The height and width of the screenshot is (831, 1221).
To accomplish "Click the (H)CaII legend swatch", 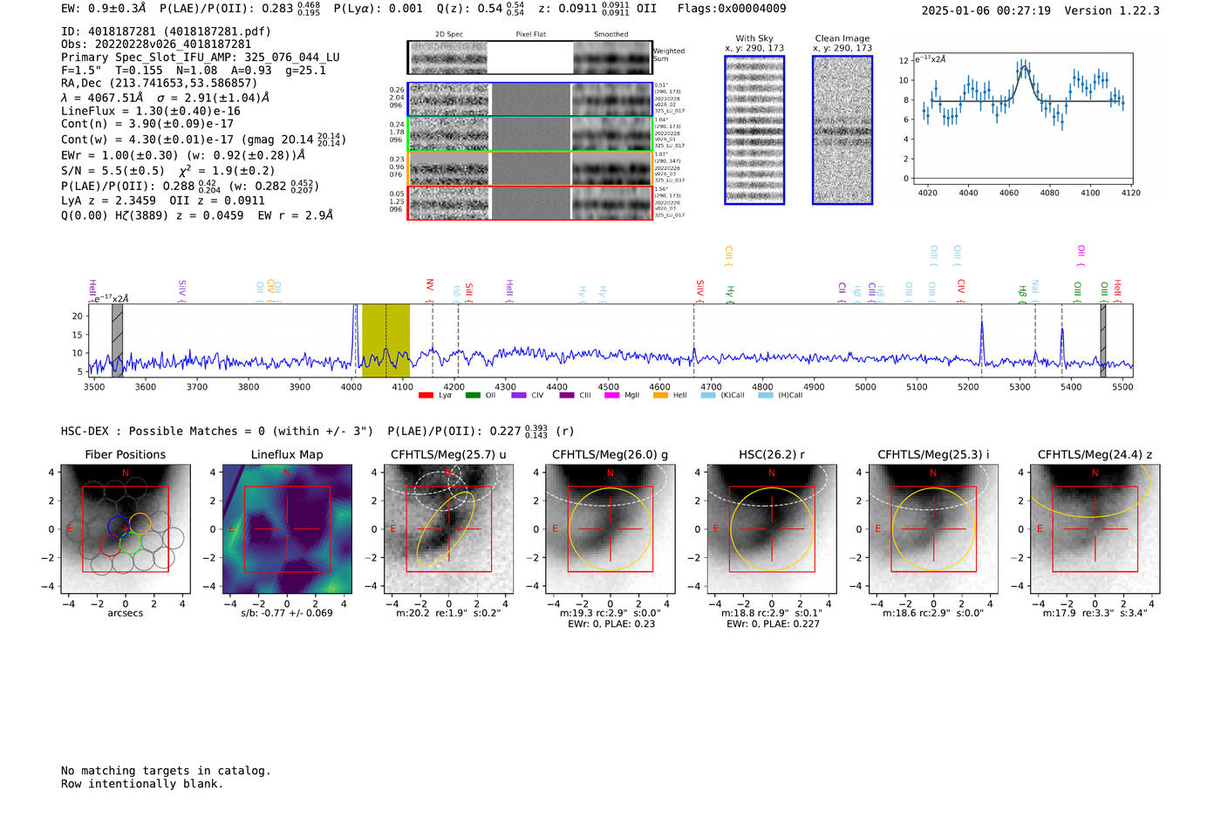I will coord(766,395).
